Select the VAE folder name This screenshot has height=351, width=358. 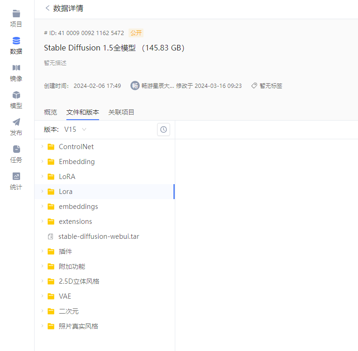pyautogui.click(x=65, y=296)
